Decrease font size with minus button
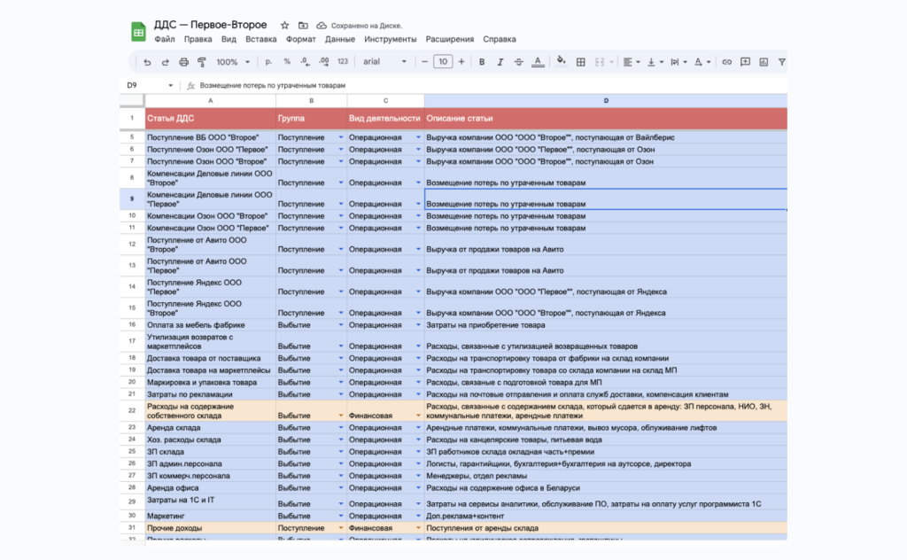The height and width of the screenshot is (560, 907). [x=424, y=62]
